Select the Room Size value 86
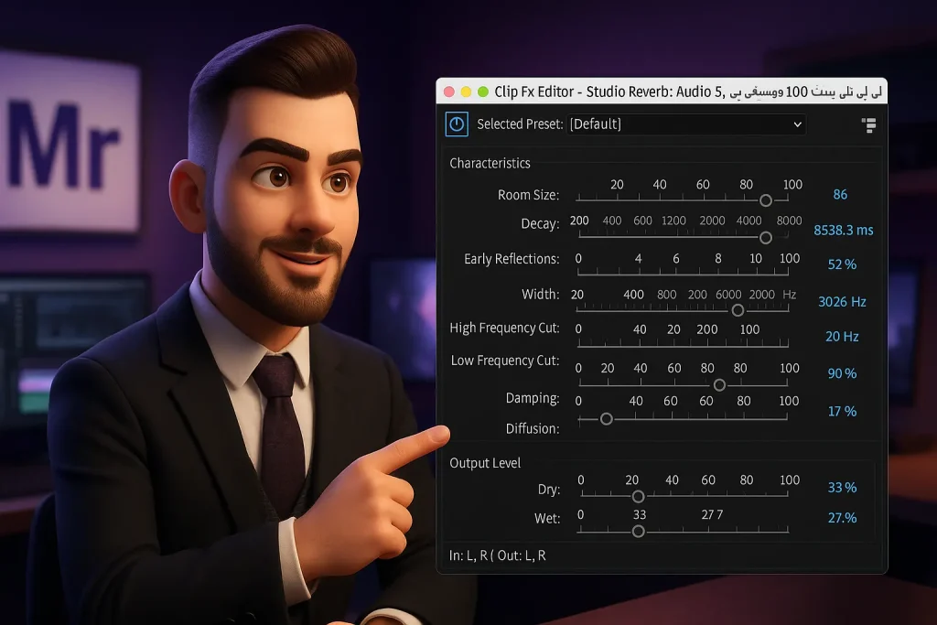The height and width of the screenshot is (625, 937). point(840,195)
